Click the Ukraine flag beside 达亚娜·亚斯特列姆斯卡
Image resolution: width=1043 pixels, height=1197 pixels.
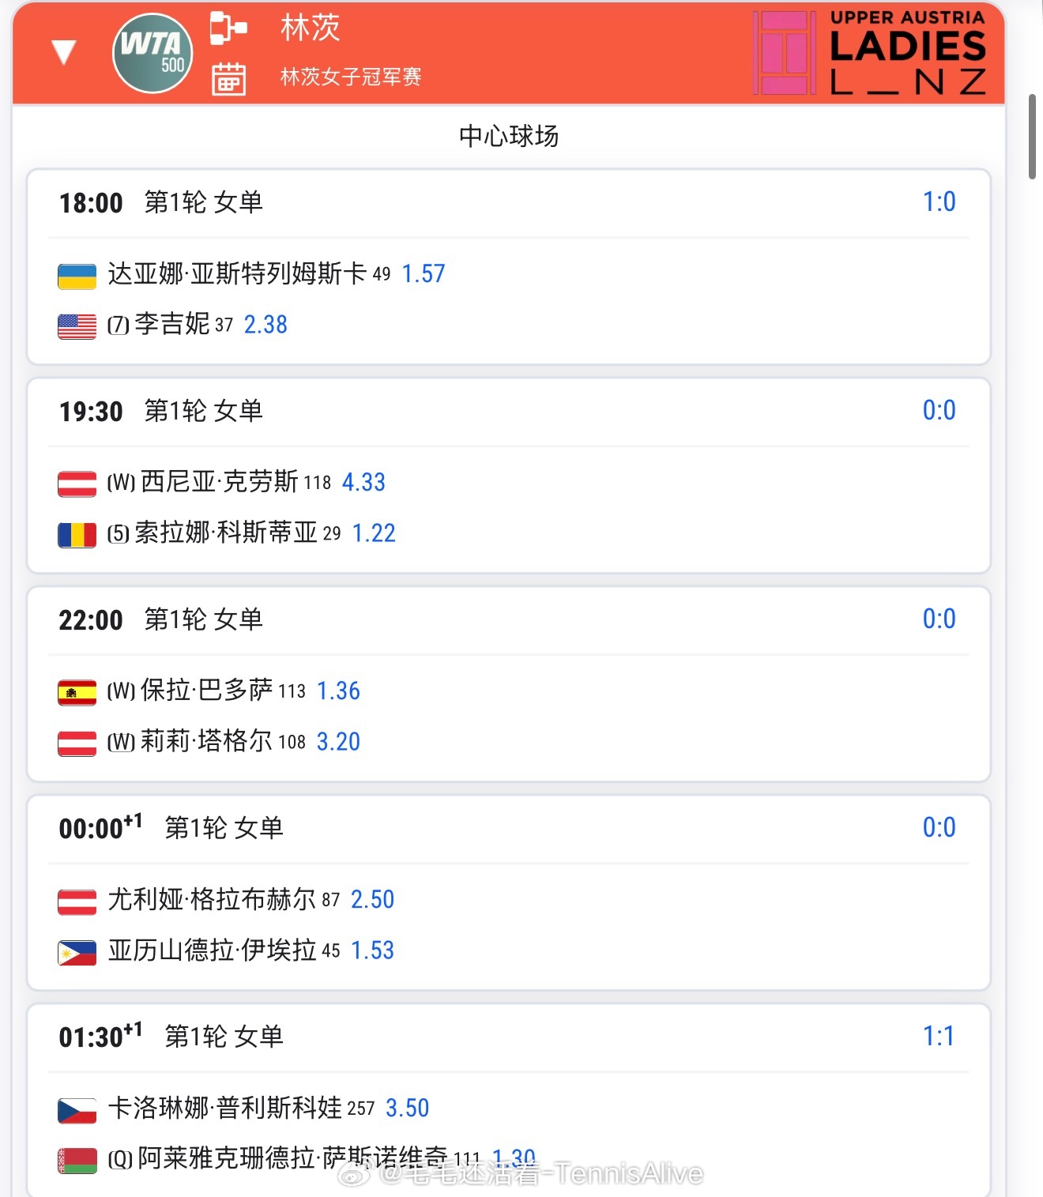(x=77, y=277)
